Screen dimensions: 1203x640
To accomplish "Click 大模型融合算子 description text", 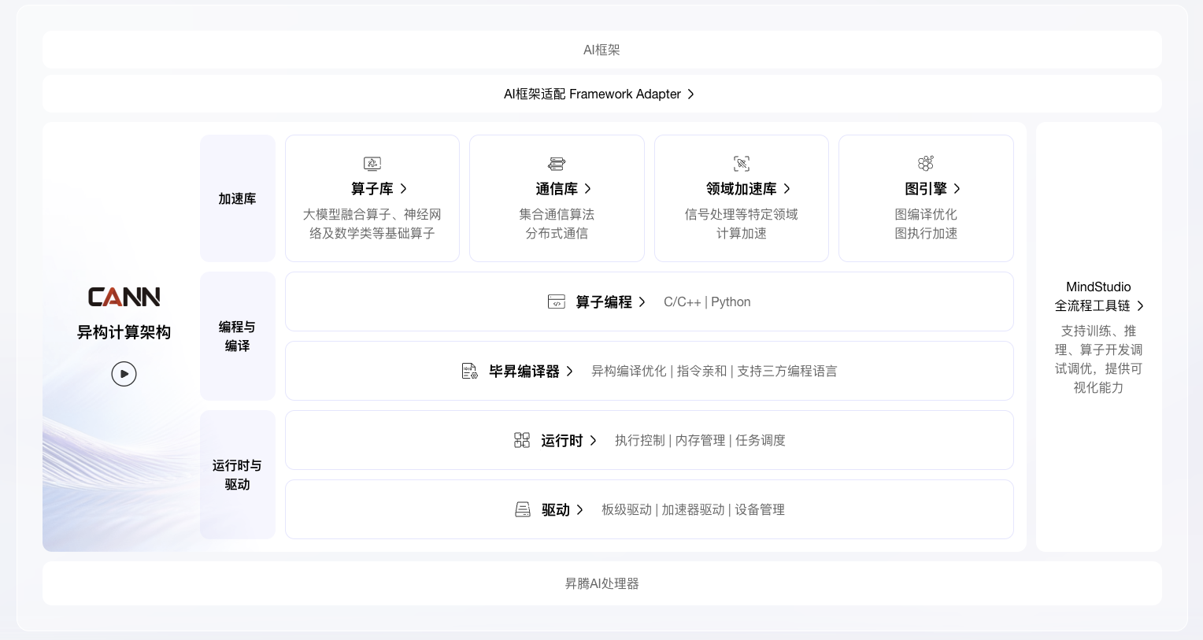I will (372, 224).
